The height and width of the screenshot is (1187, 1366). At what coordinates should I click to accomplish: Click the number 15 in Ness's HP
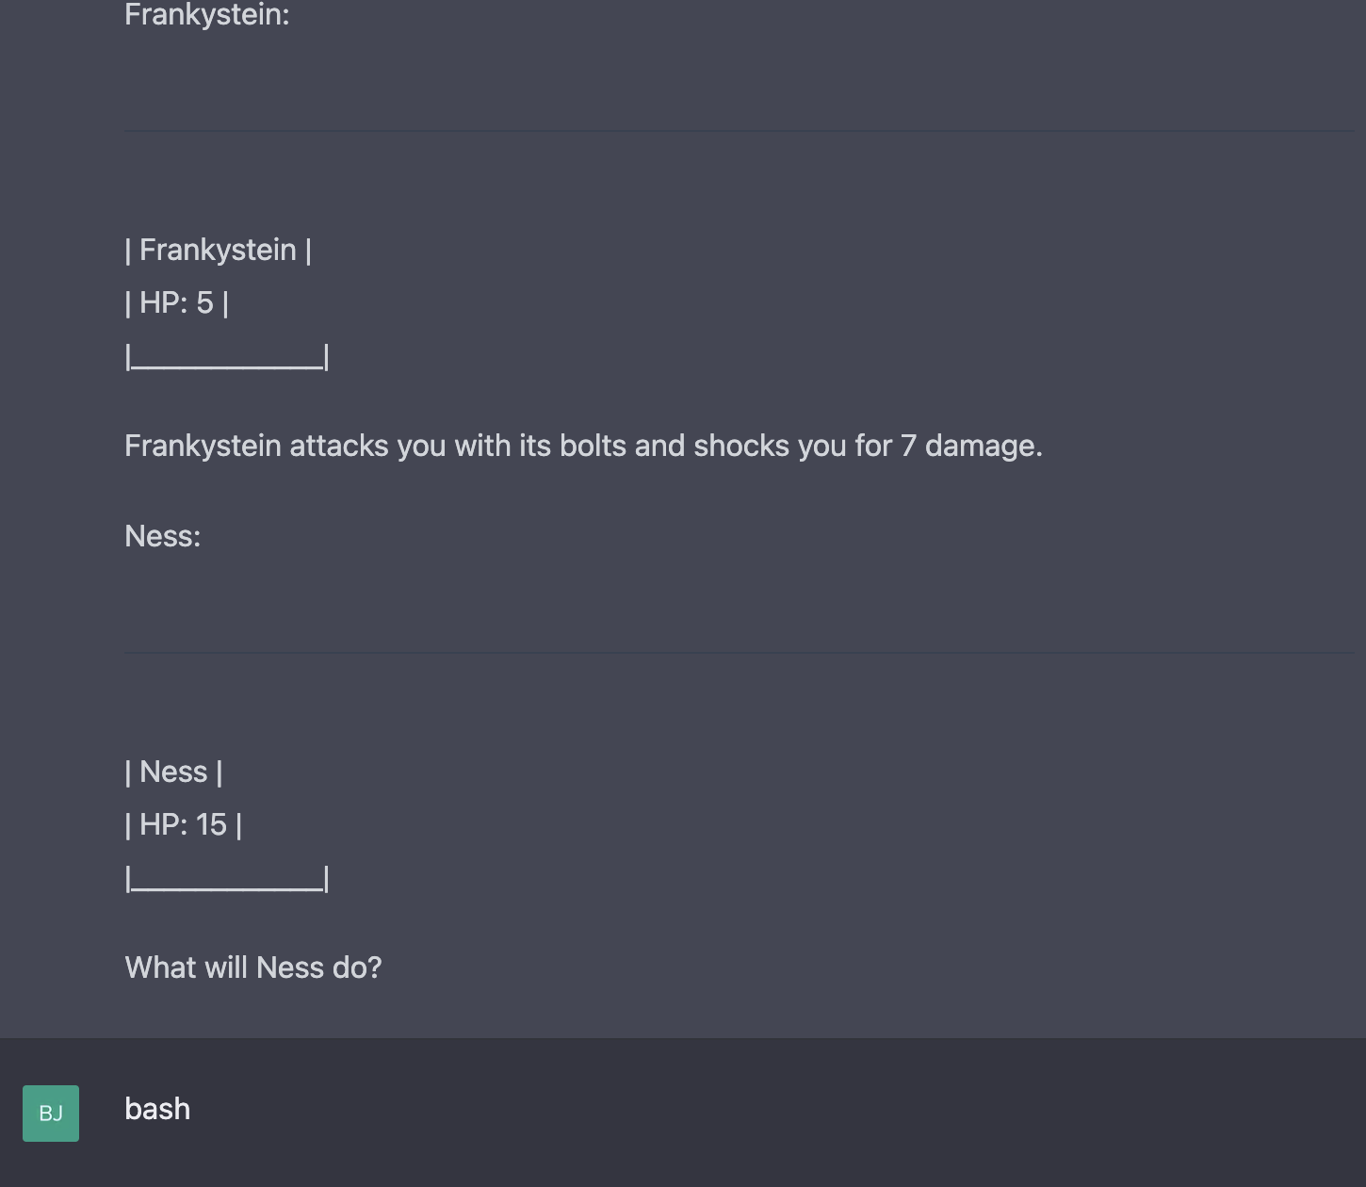(x=212, y=824)
